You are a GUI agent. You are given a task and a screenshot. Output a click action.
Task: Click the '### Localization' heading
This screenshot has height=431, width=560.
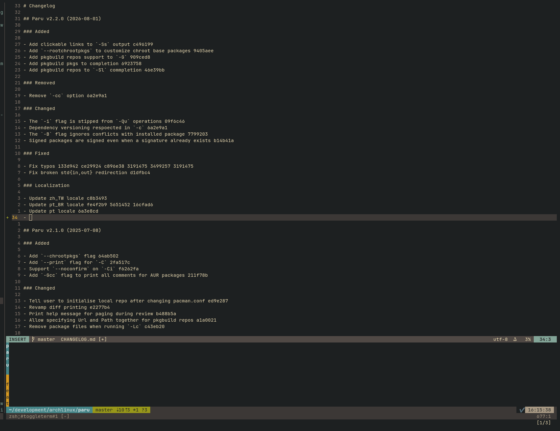point(46,185)
